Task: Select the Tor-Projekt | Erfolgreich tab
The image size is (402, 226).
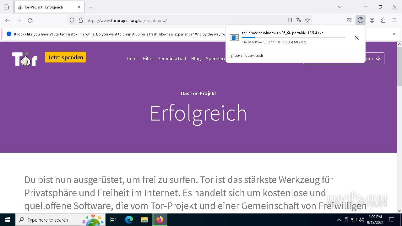Action: coord(49,7)
